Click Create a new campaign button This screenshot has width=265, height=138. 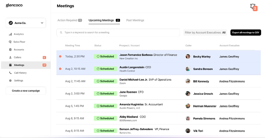click(x=26, y=91)
